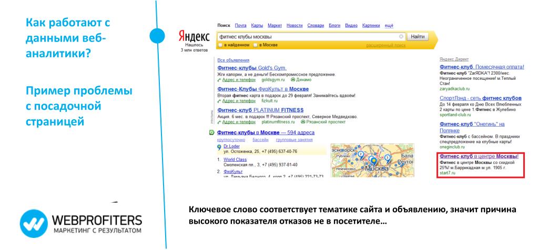Click the oneginclub.ru domain
Image resolution: width=538 pixels, height=250 pixels.
click(x=452, y=147)
